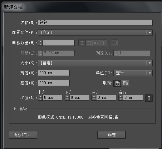162x149 pixels.
Task: Decrease 左方 bleed value
Action: coord(94,99)
